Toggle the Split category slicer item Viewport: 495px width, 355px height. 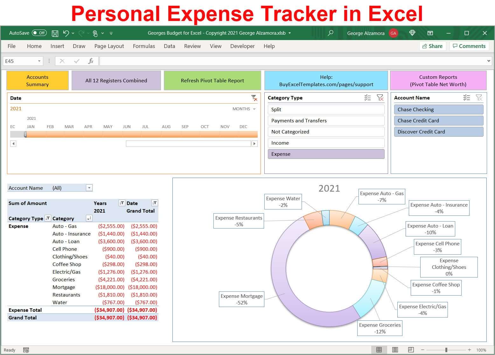pos(326,109)
